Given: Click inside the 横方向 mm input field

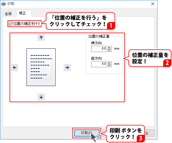Looking at the screenshot, I should click(99, 49).
